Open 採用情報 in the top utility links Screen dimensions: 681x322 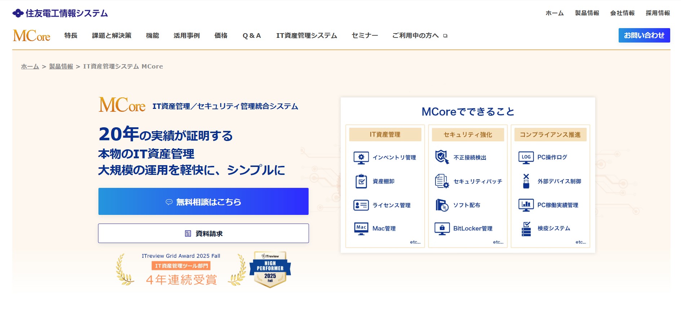(x=658, y=13)
